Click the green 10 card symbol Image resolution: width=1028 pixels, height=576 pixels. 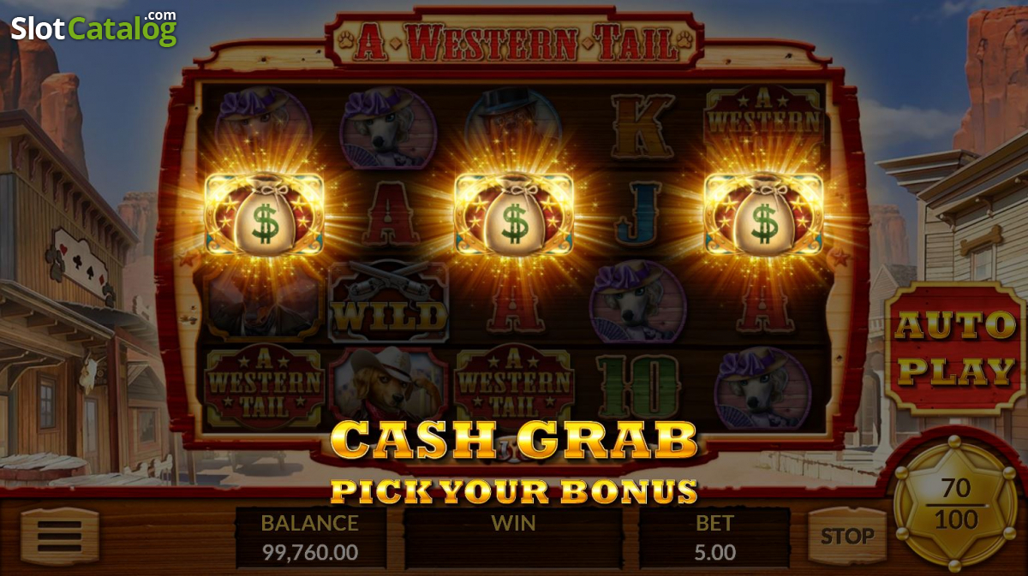(x=638, y=385)
